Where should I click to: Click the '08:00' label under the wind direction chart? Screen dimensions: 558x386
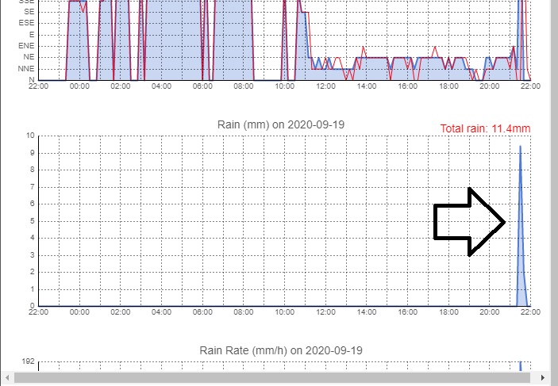[244, 86]
